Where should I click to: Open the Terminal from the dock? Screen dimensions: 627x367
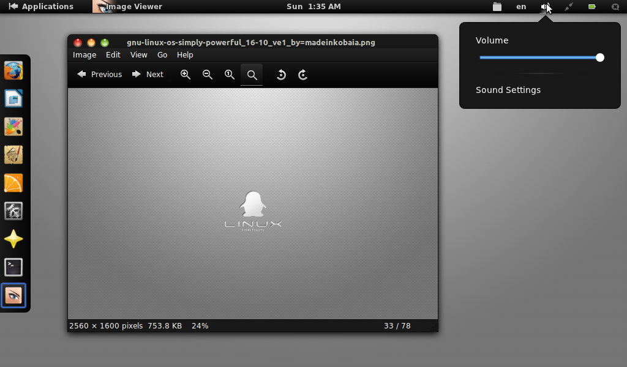point(13,267)
